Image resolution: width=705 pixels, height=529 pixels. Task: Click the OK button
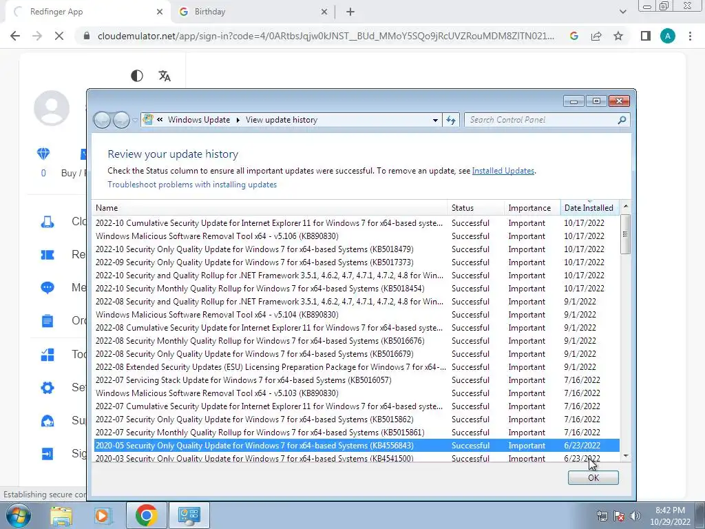(593, 478)
